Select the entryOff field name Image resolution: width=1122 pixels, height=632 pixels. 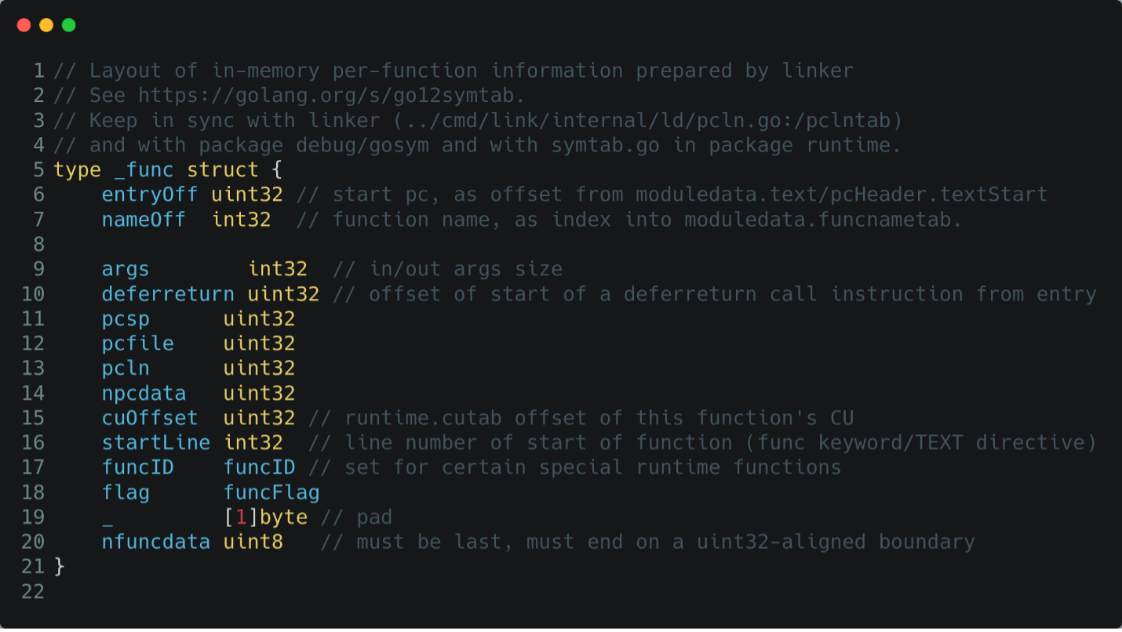[x=149, y=194]
